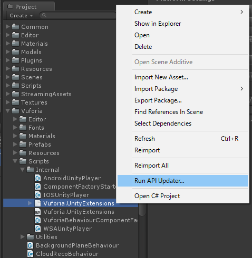252x258 pixels.
Task: Click the Plugins folder icon
Action: click(x=15, y=60)
